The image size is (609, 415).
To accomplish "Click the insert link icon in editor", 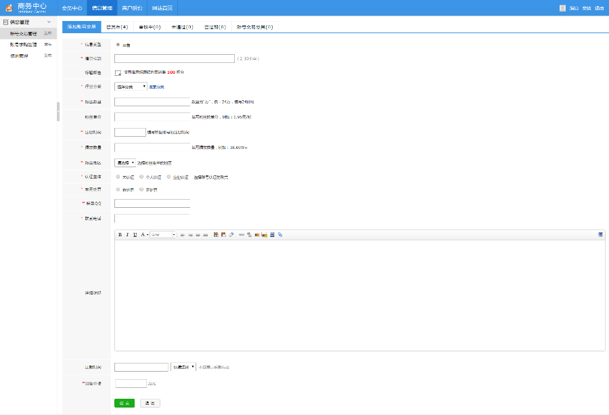I will 280,235.
